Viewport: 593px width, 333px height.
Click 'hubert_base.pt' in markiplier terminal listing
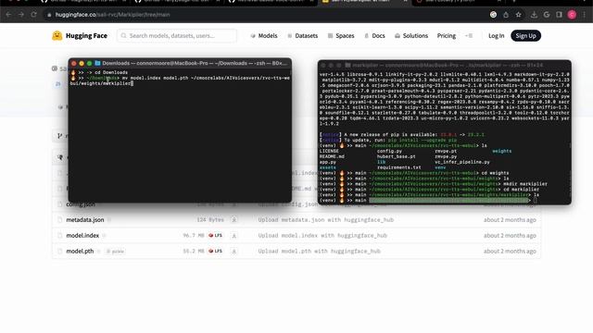[396, 156]
